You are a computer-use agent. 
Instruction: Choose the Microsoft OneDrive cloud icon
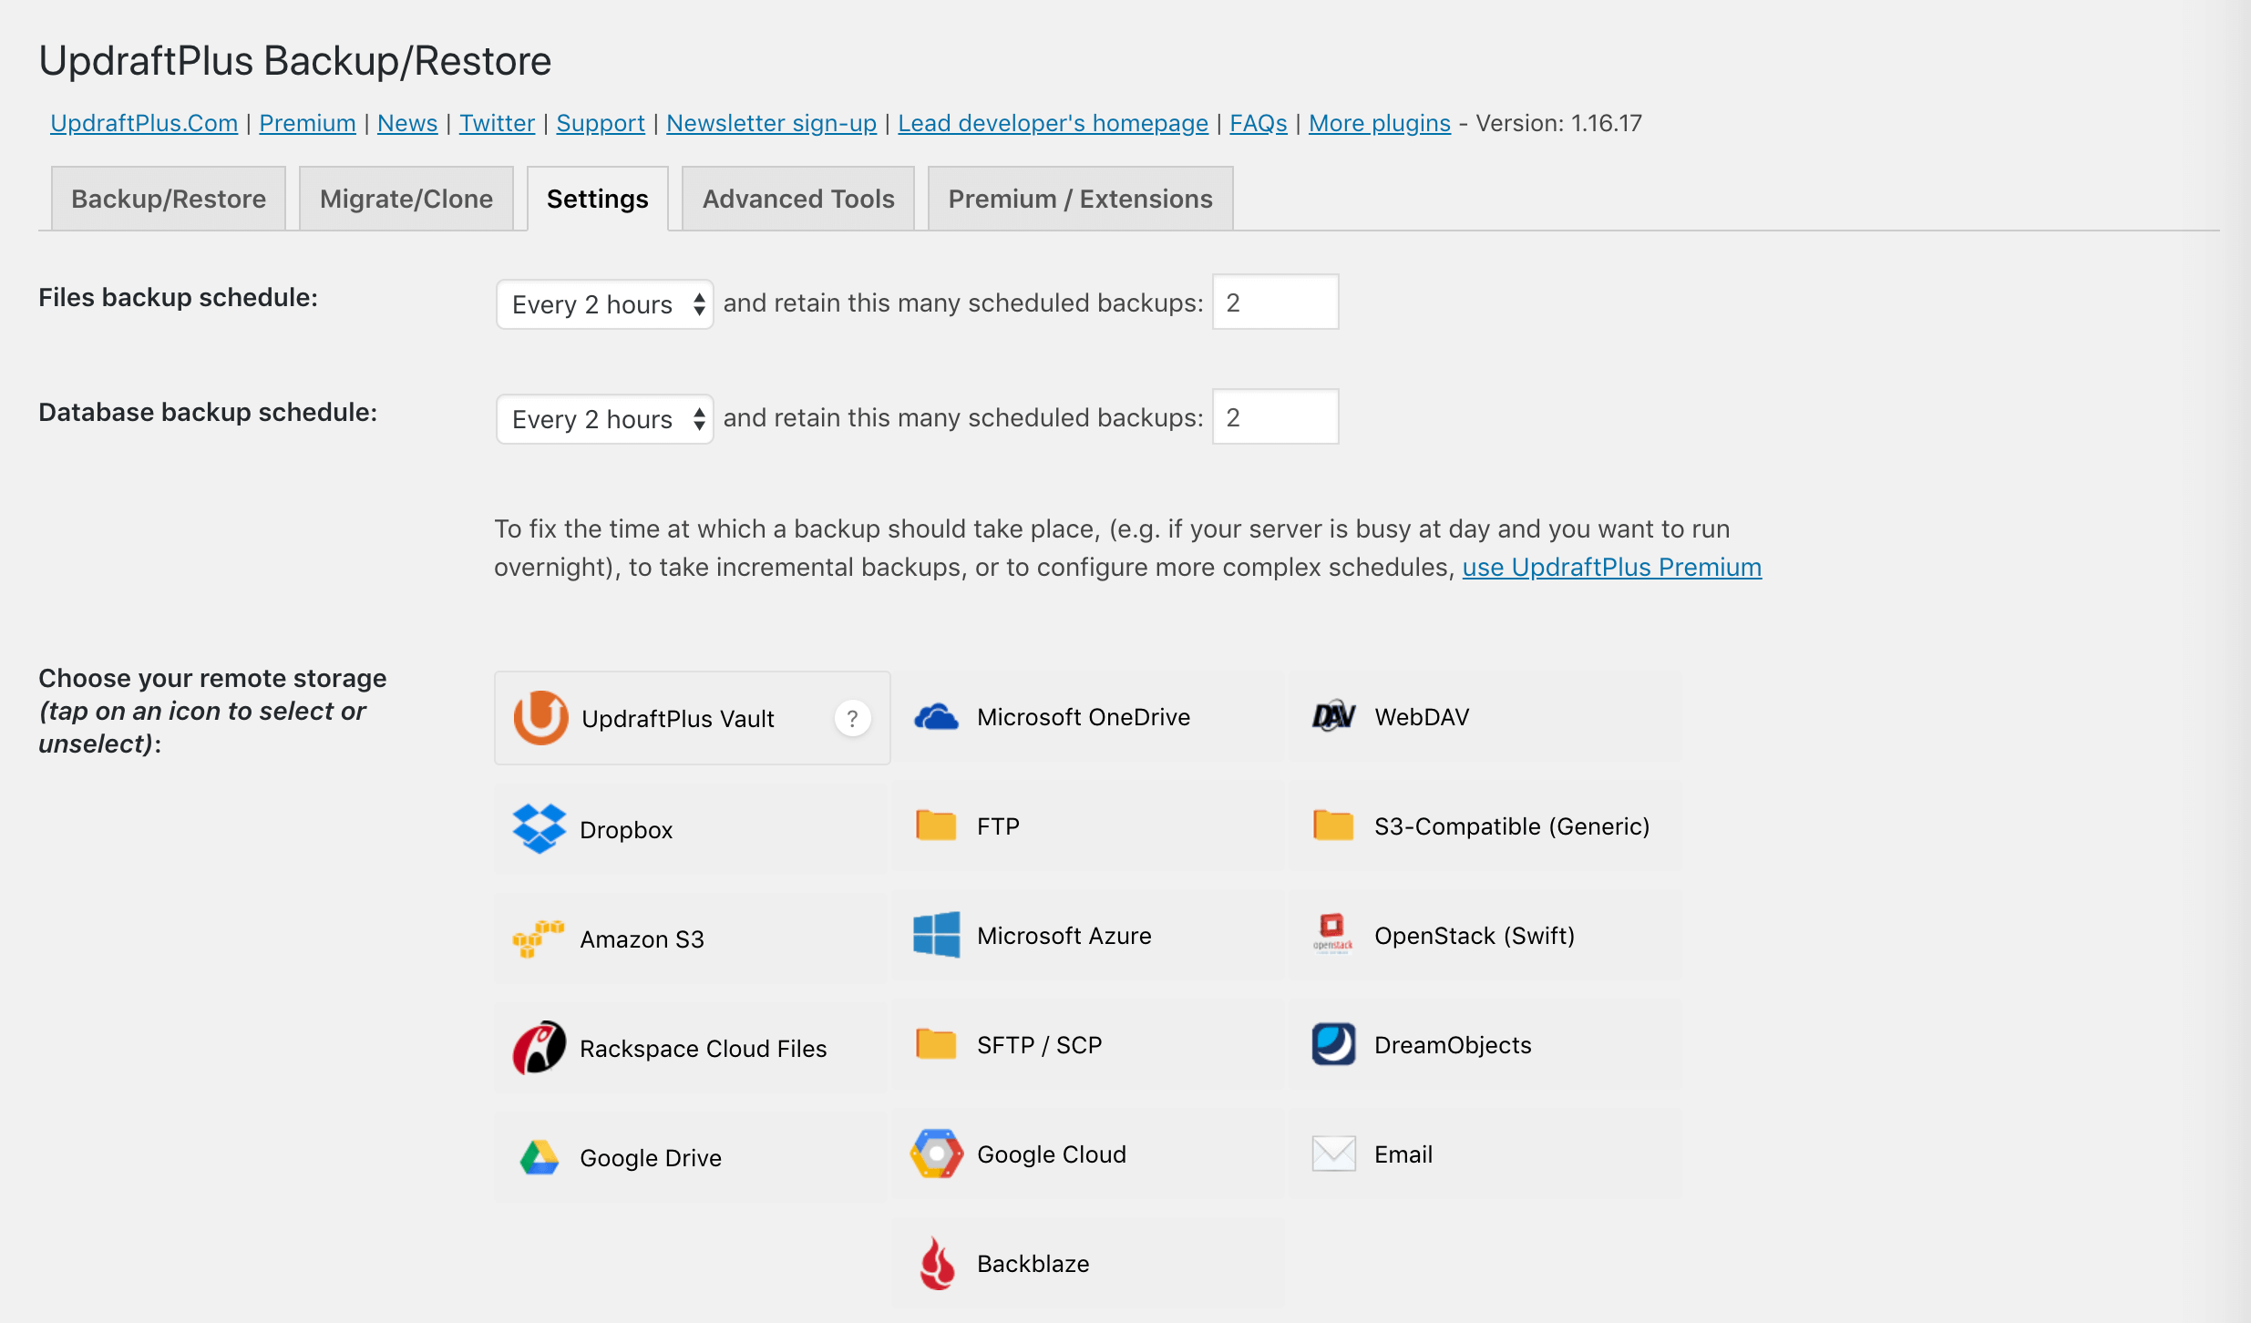point(936,717)
